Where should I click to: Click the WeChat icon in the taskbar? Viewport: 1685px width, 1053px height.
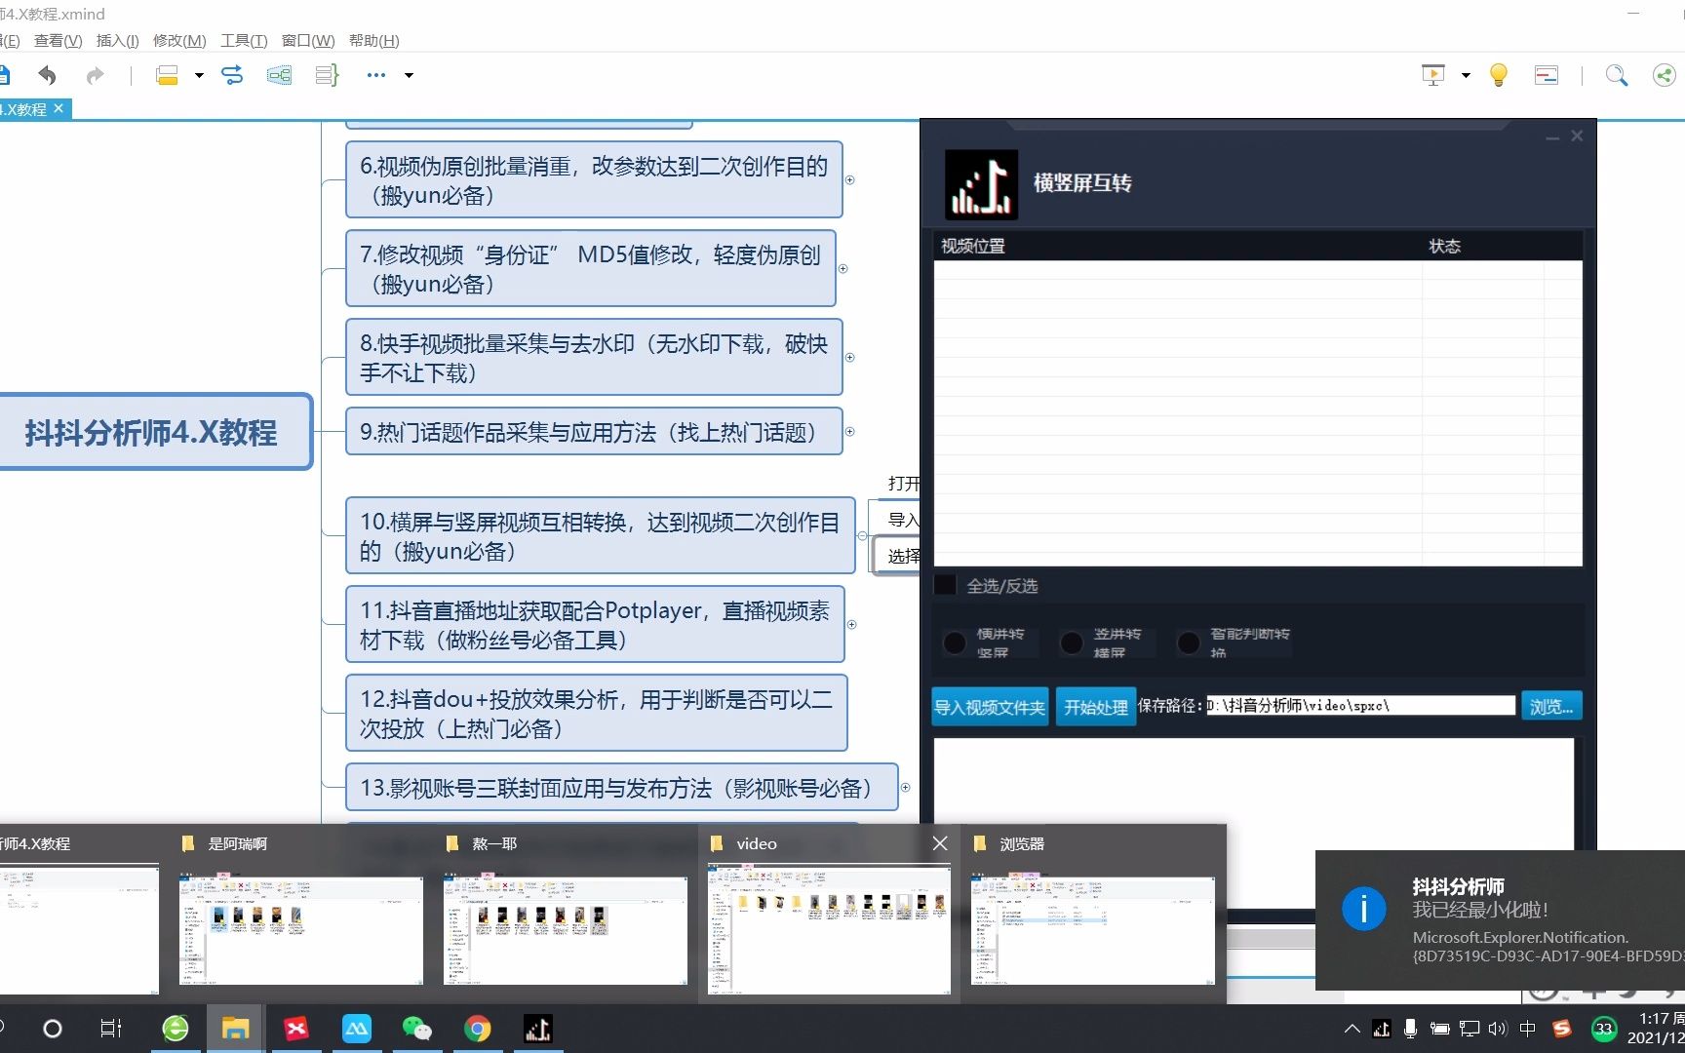[417, 1028]
